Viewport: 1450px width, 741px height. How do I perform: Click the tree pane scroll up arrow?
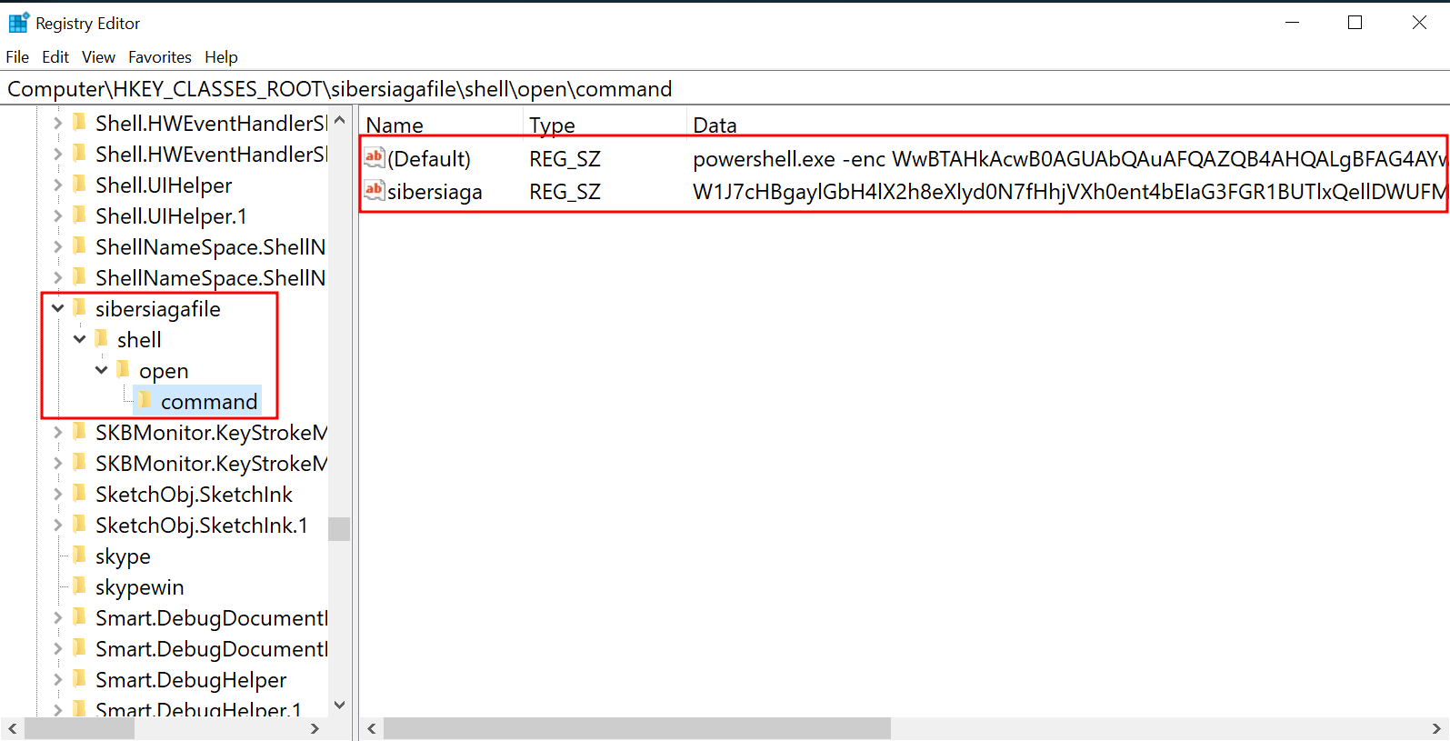(339, 120)
